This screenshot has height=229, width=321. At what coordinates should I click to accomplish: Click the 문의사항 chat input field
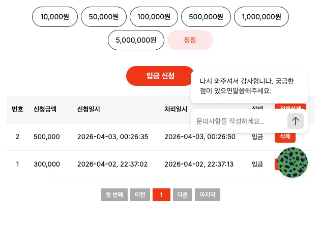pyautogui.click(x=240, y=121)
